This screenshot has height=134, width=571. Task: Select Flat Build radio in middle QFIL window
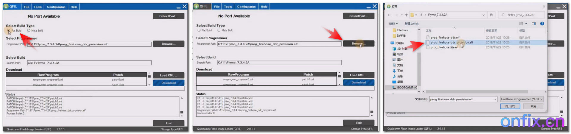point(199,30)
